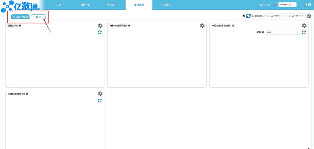314x149 pixels.
Task: Switch to the 市场推广 tab
Action: click(112, 5)
